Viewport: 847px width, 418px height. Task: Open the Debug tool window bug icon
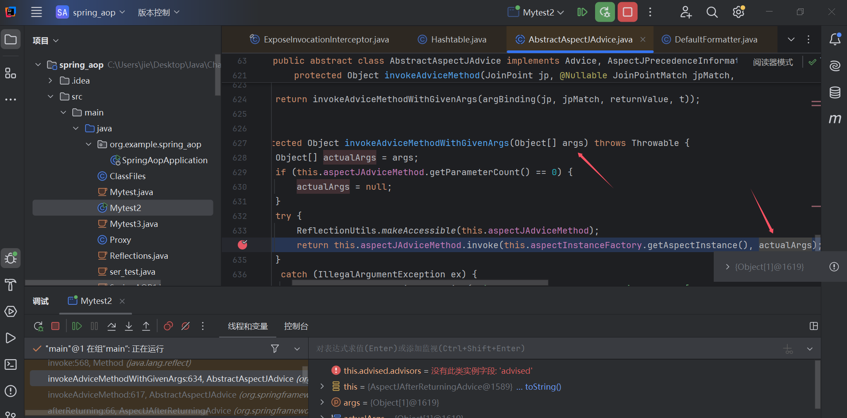pyautogui.click(x=11, y=258)
